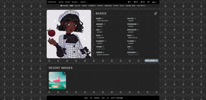The height and width of the screenshot is (100, 206).
Task: Open the tos link in the footer
Action: coord(108,98)
